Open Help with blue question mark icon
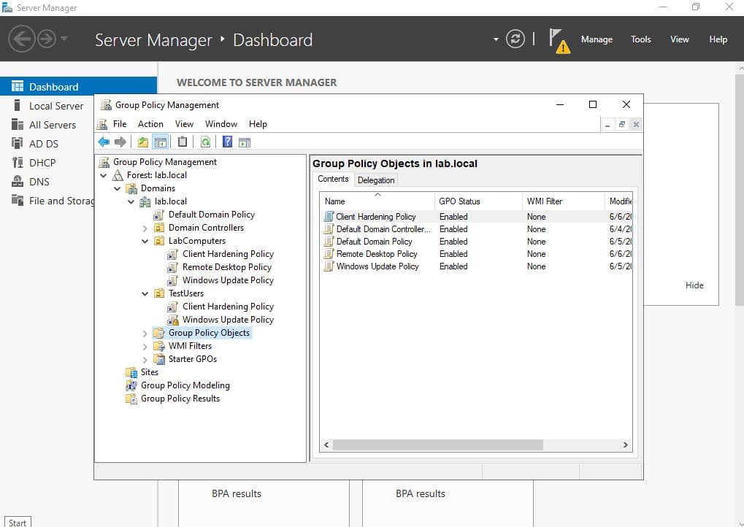This screenshot has height=527, width=744. [228, 142]
